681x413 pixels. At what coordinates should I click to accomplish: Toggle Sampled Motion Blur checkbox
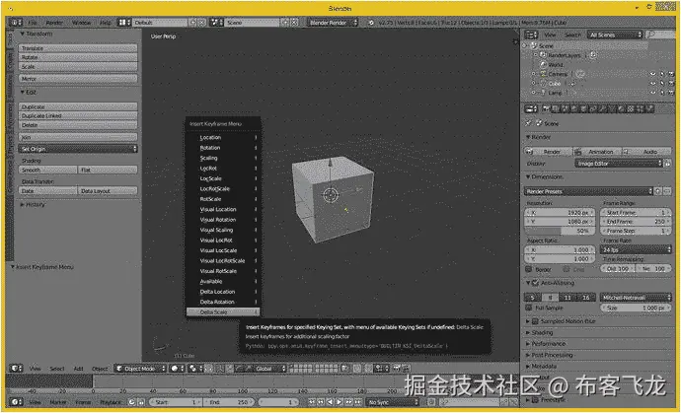click(535, 321)
